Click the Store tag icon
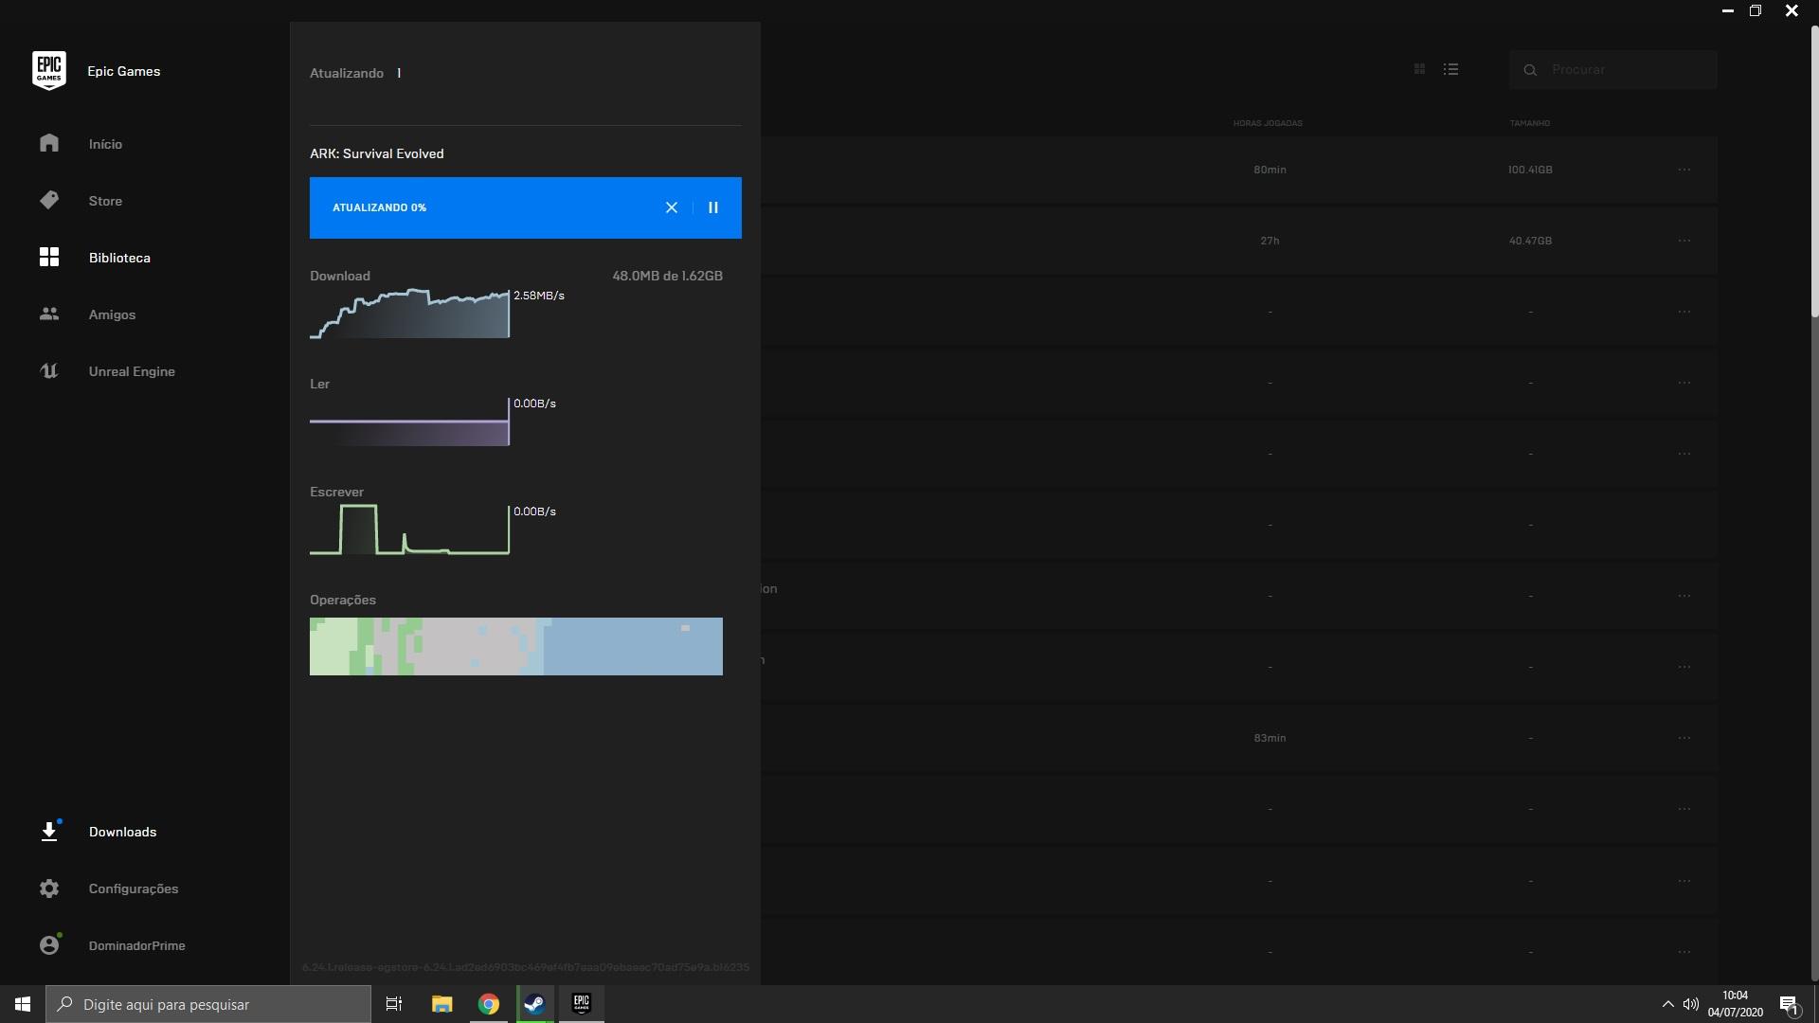The width and height of the screenshot is (1819, 1023). (49, 200)
